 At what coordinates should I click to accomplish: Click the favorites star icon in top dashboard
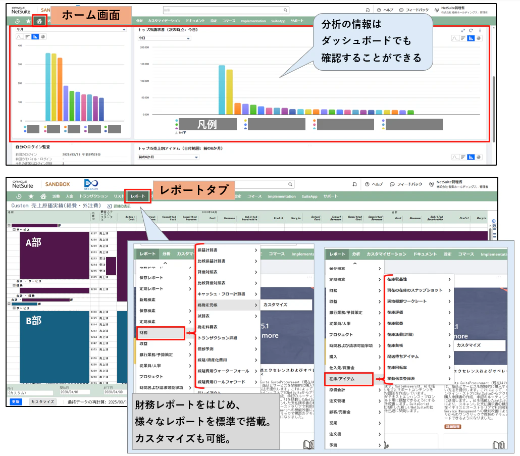(x=28, y=21)
